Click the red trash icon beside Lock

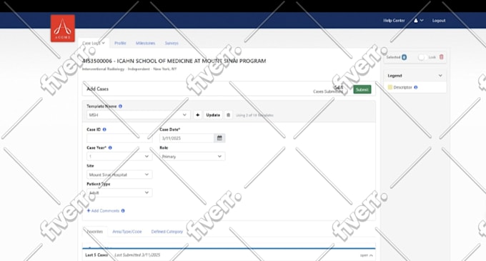coord(442,57)
